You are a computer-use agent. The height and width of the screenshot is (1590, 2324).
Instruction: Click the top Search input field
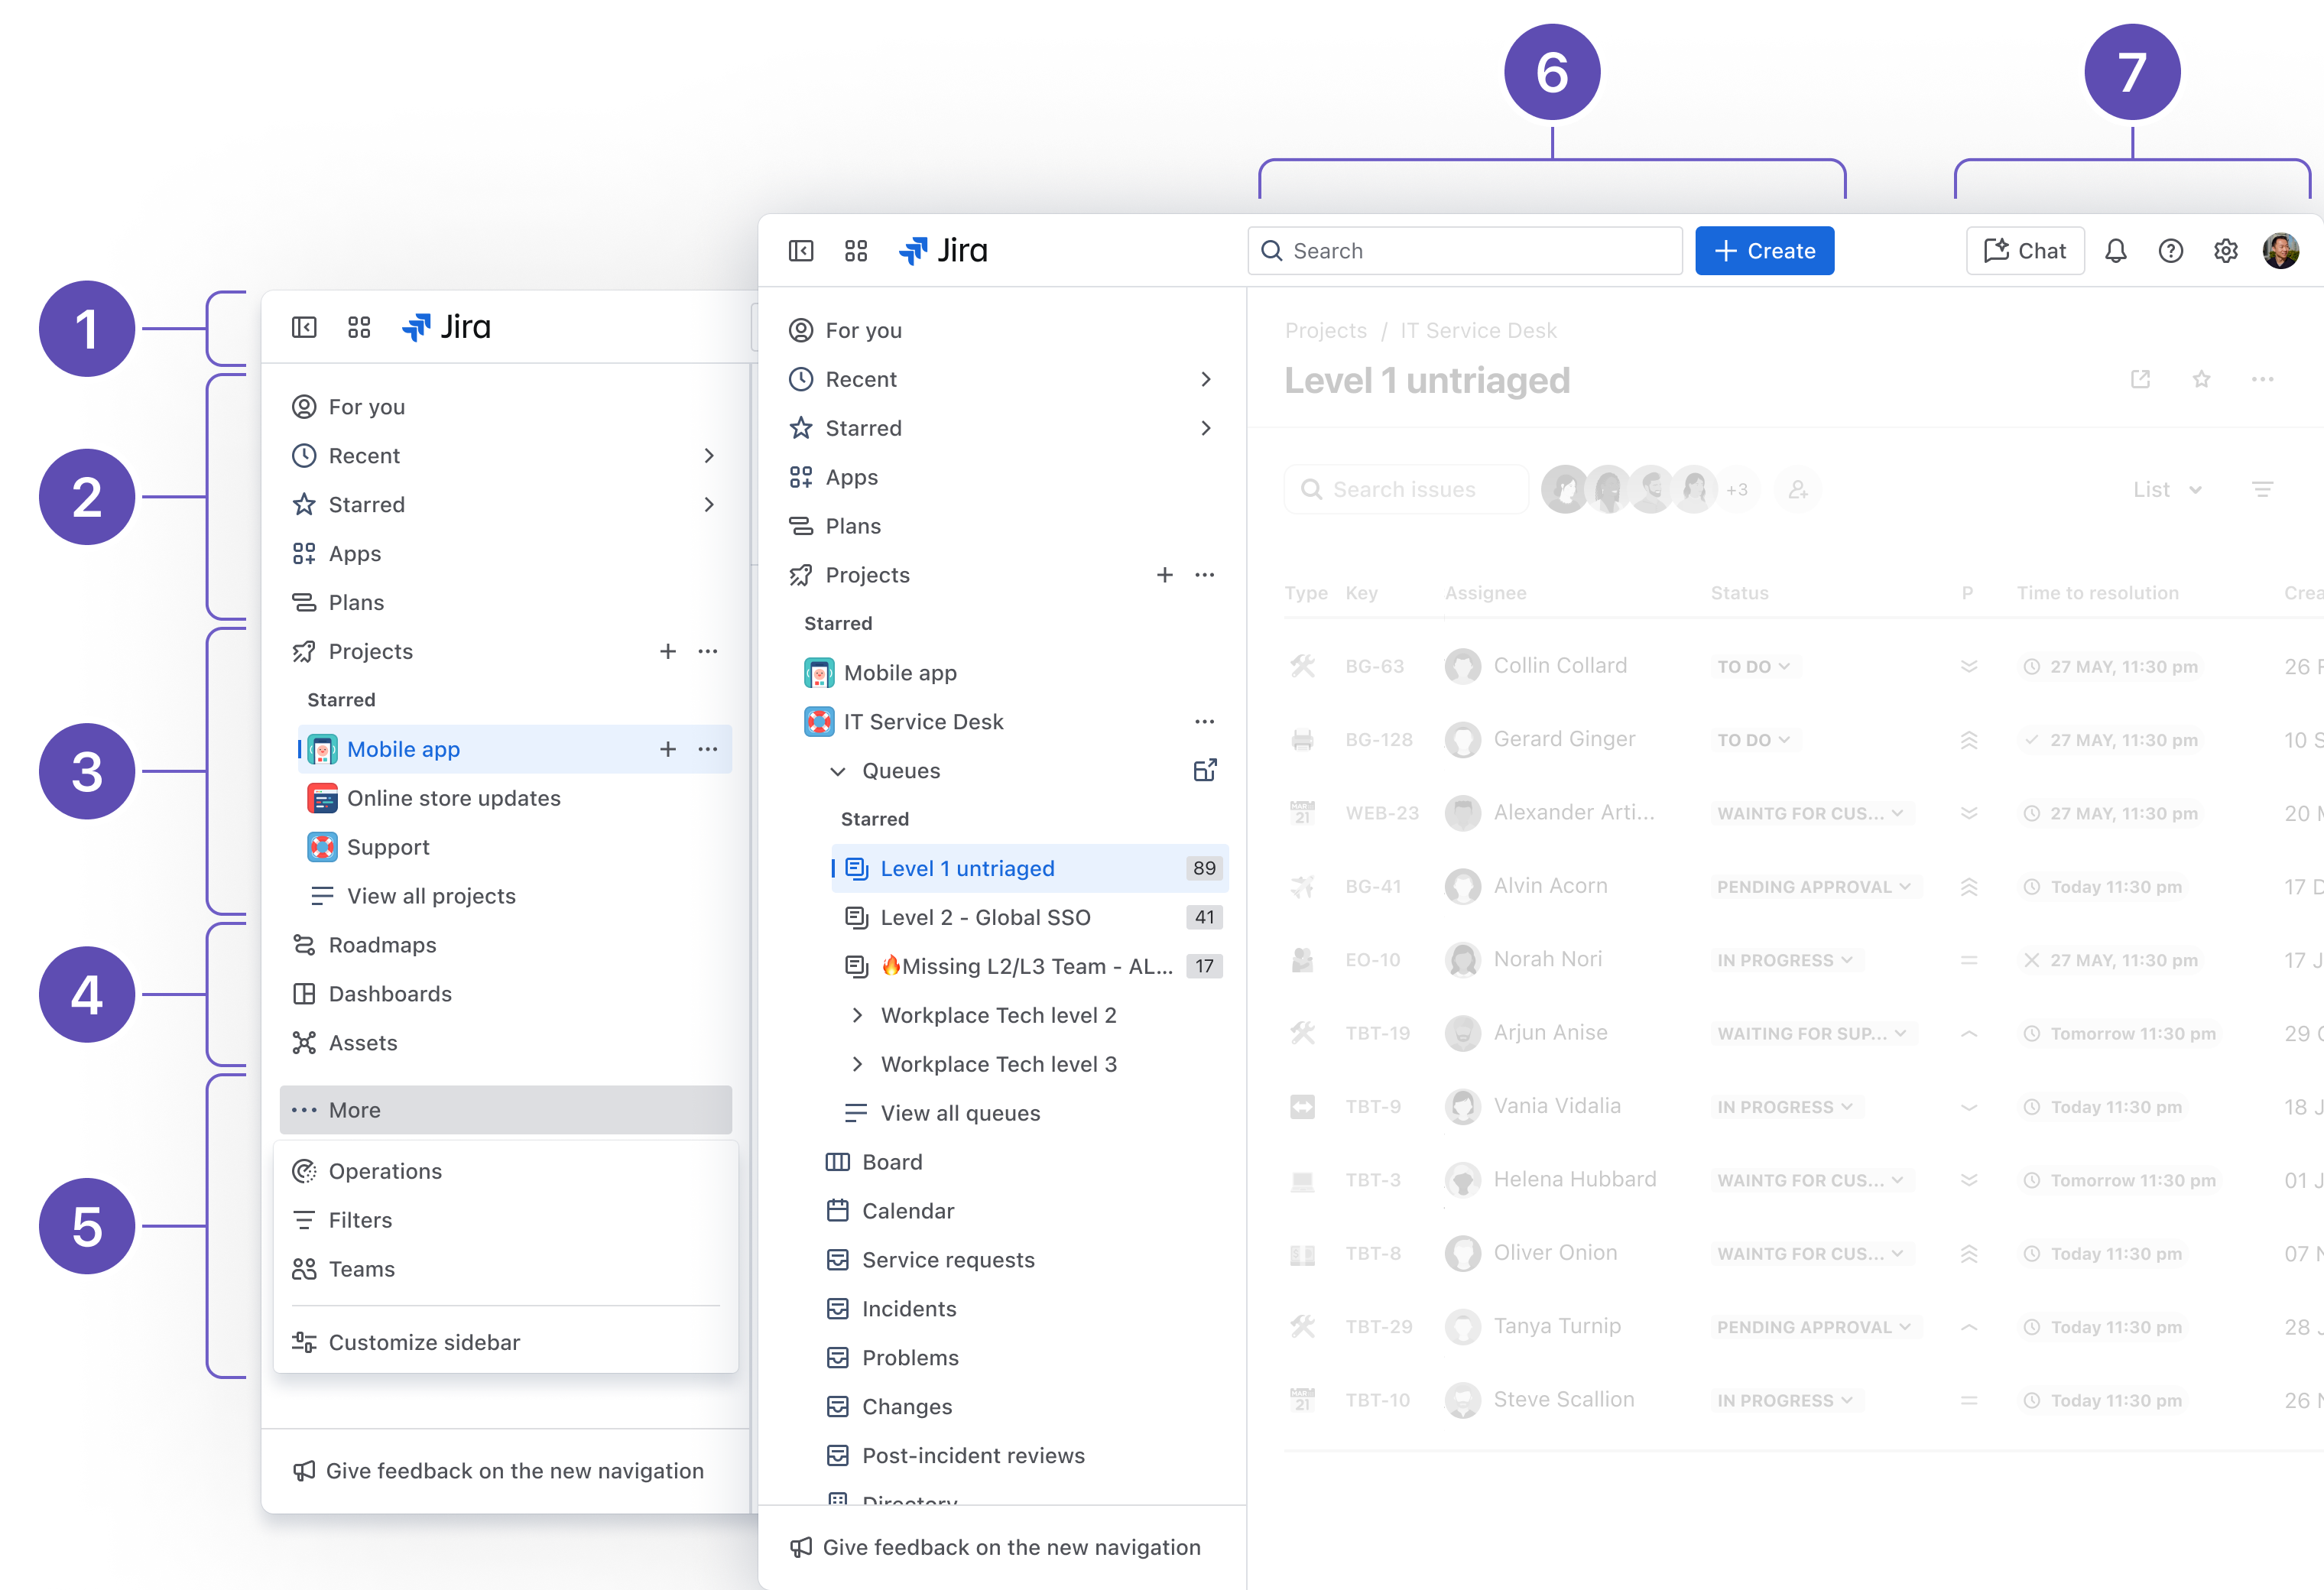[1465, 251]
